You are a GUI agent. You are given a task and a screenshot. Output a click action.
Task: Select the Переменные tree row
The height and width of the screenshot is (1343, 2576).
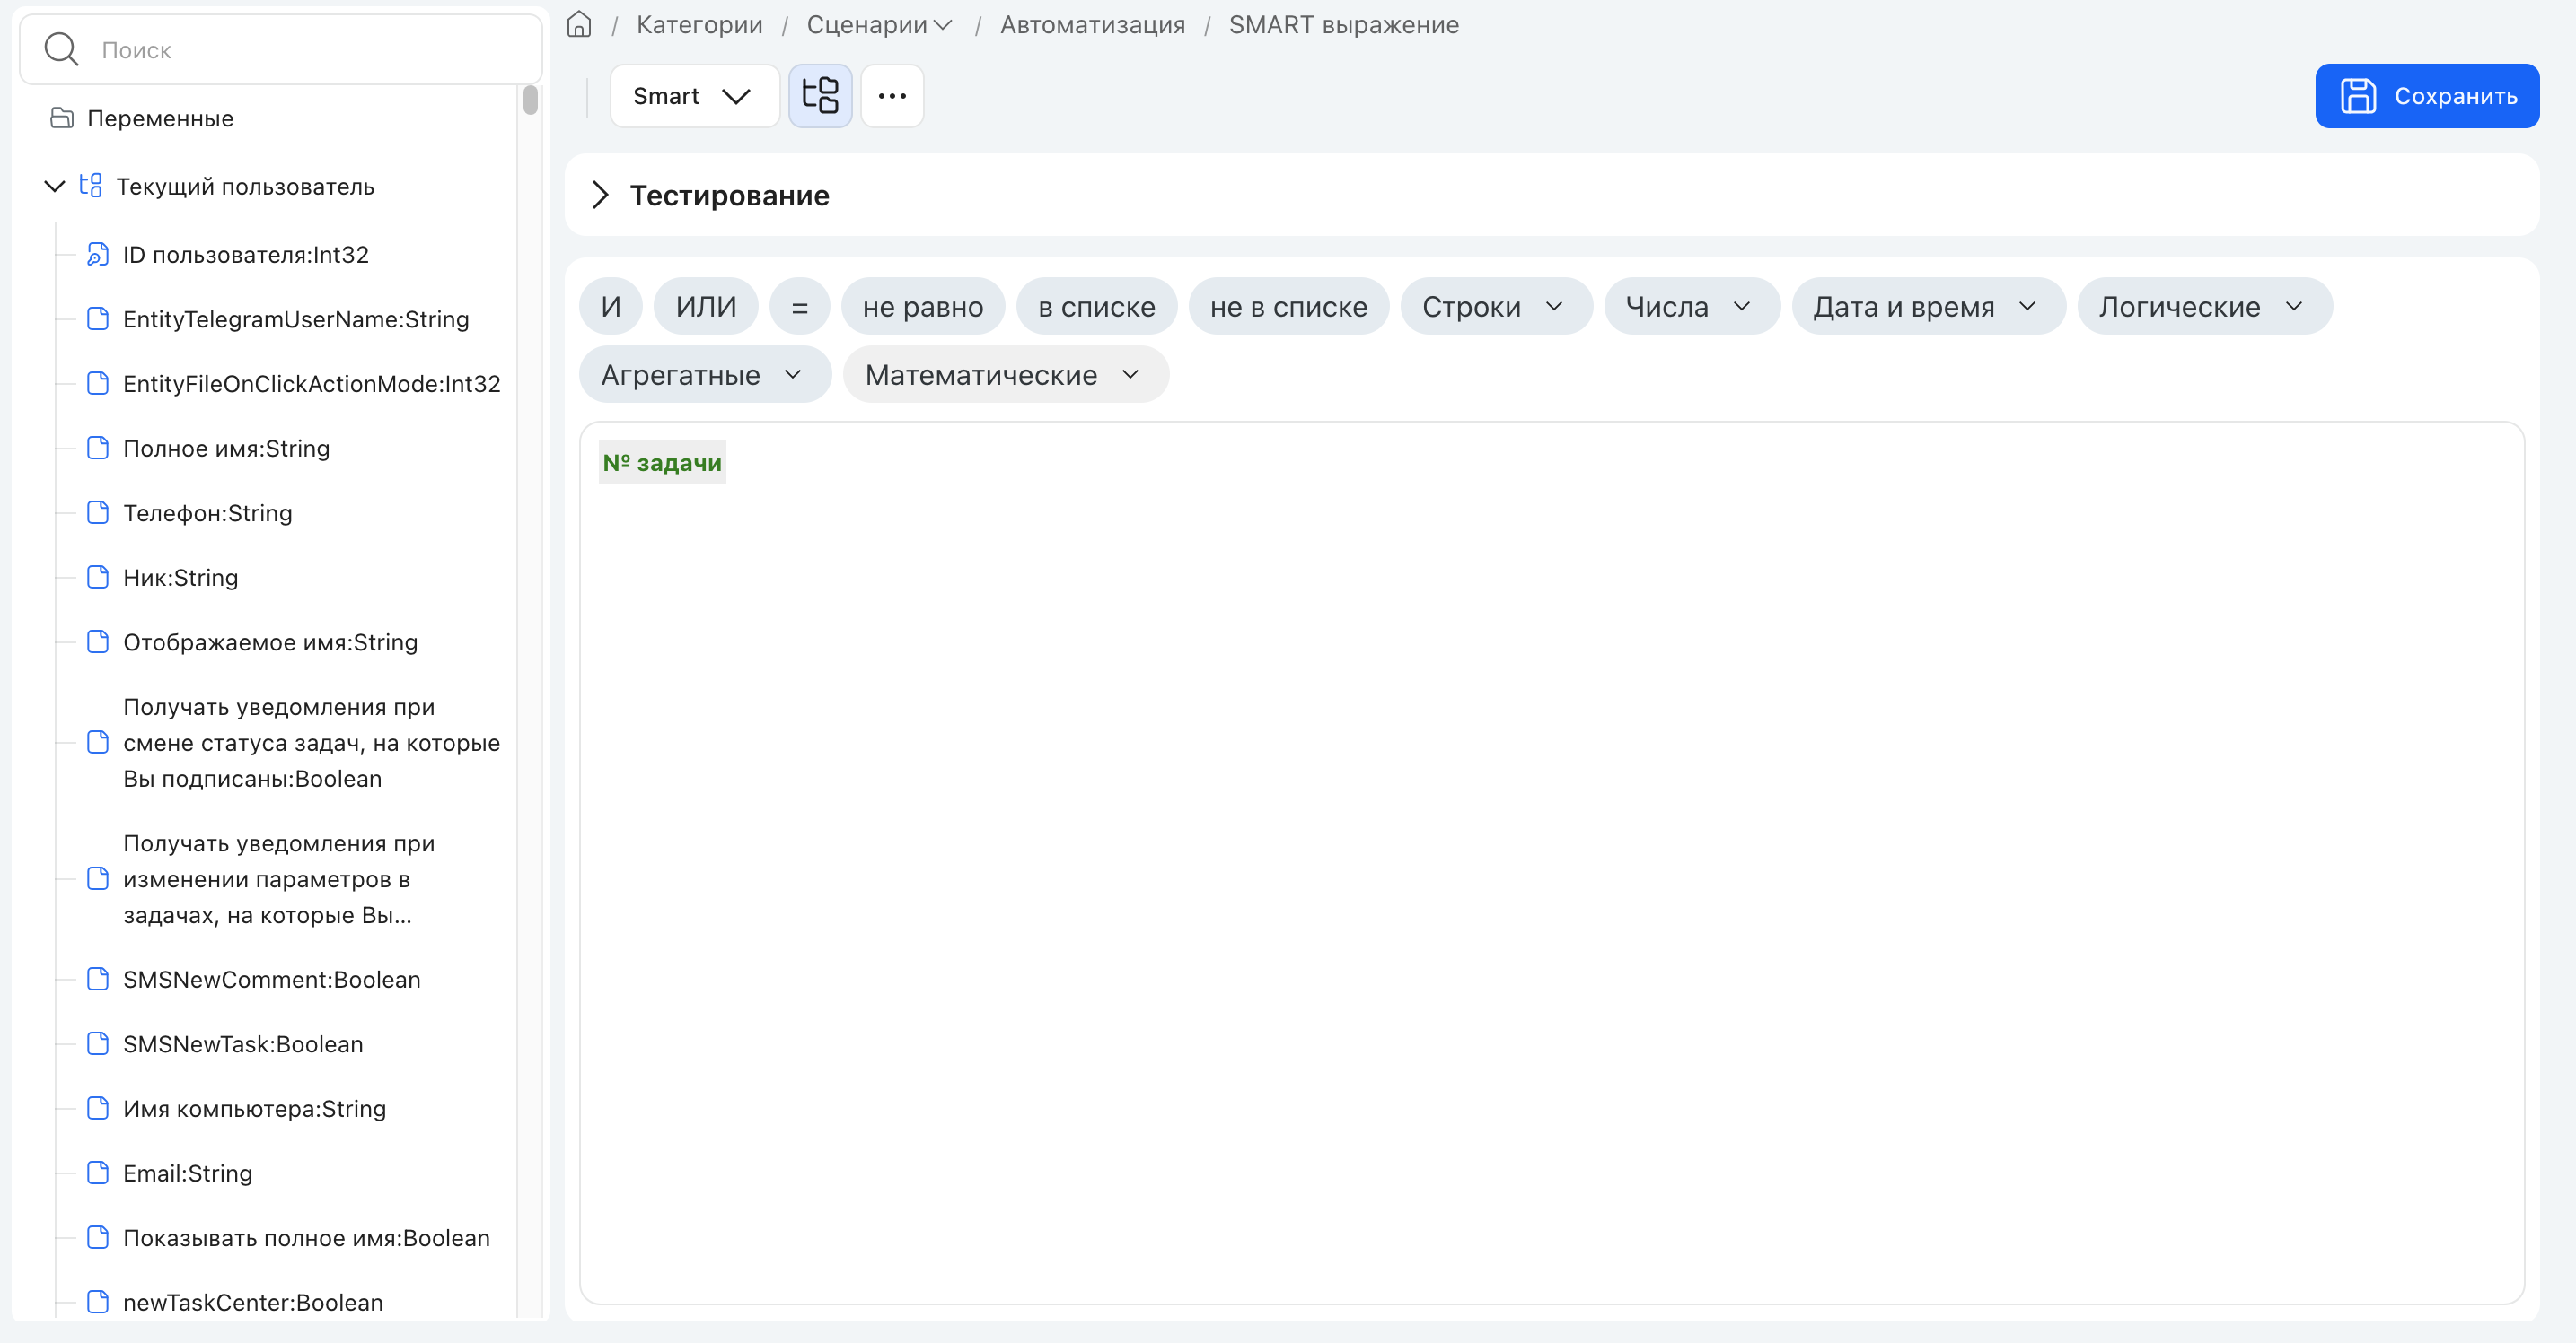160,118
